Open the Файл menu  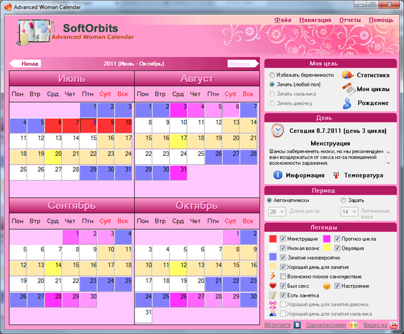pos(282,20)
